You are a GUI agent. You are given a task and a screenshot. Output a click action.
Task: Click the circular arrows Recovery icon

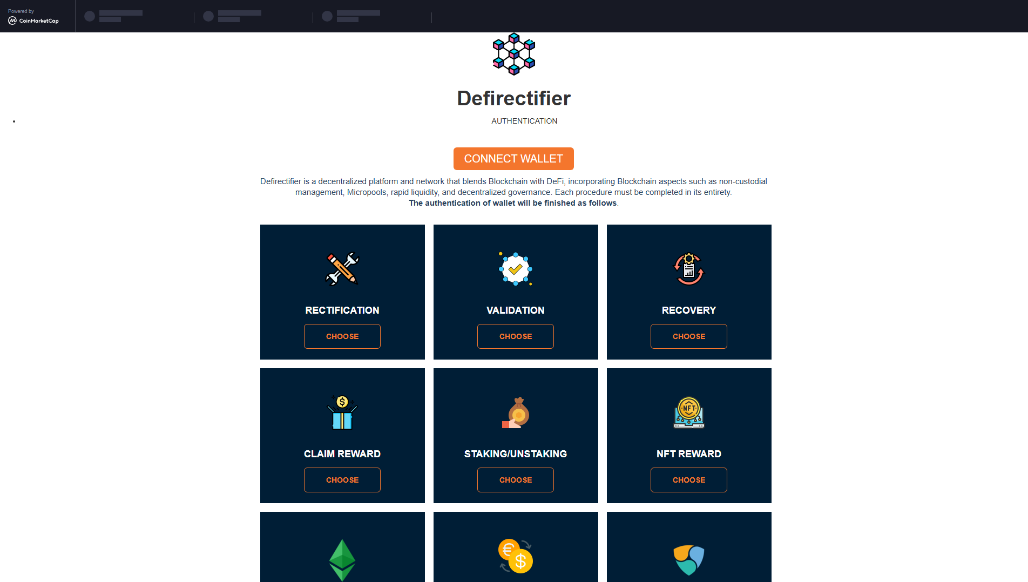click(x=689, y=268)
